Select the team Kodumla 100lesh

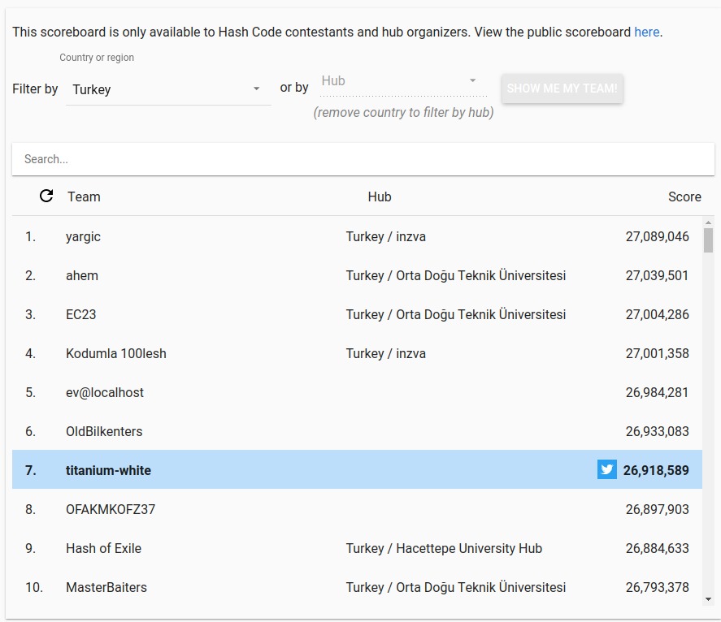[116, 354]
